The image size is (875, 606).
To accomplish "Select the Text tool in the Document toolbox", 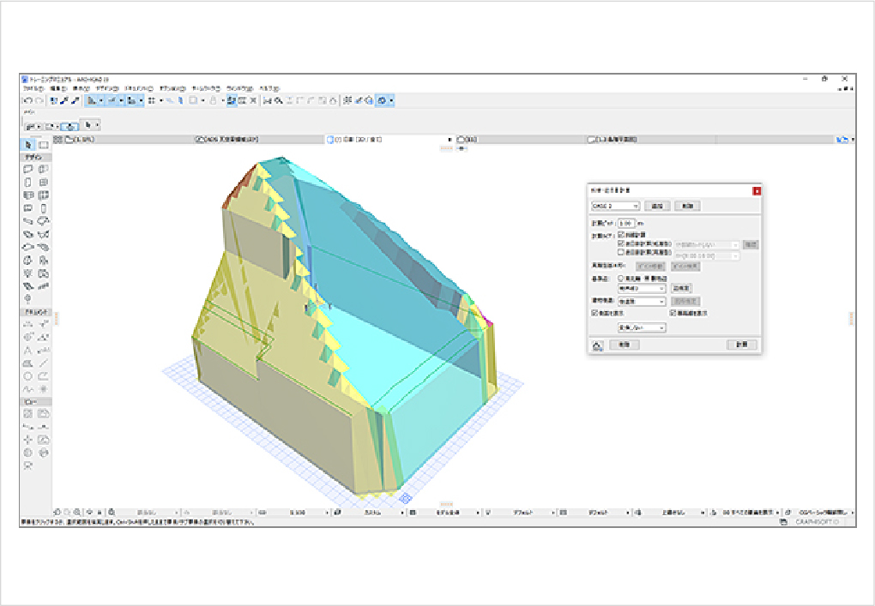I will point(27,350).
